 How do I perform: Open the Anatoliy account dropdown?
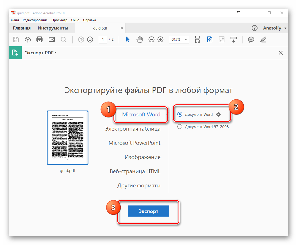tap(275, 28)
